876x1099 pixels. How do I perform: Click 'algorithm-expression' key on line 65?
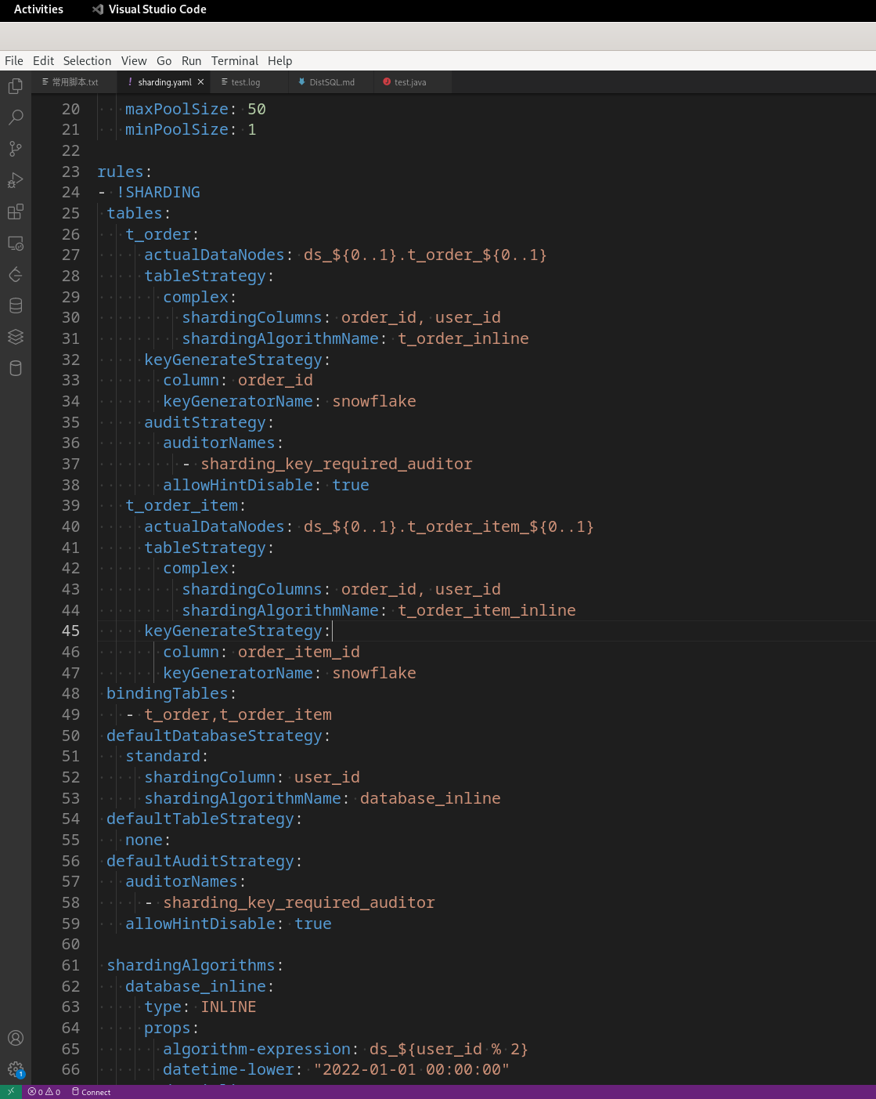point(257,1049)
